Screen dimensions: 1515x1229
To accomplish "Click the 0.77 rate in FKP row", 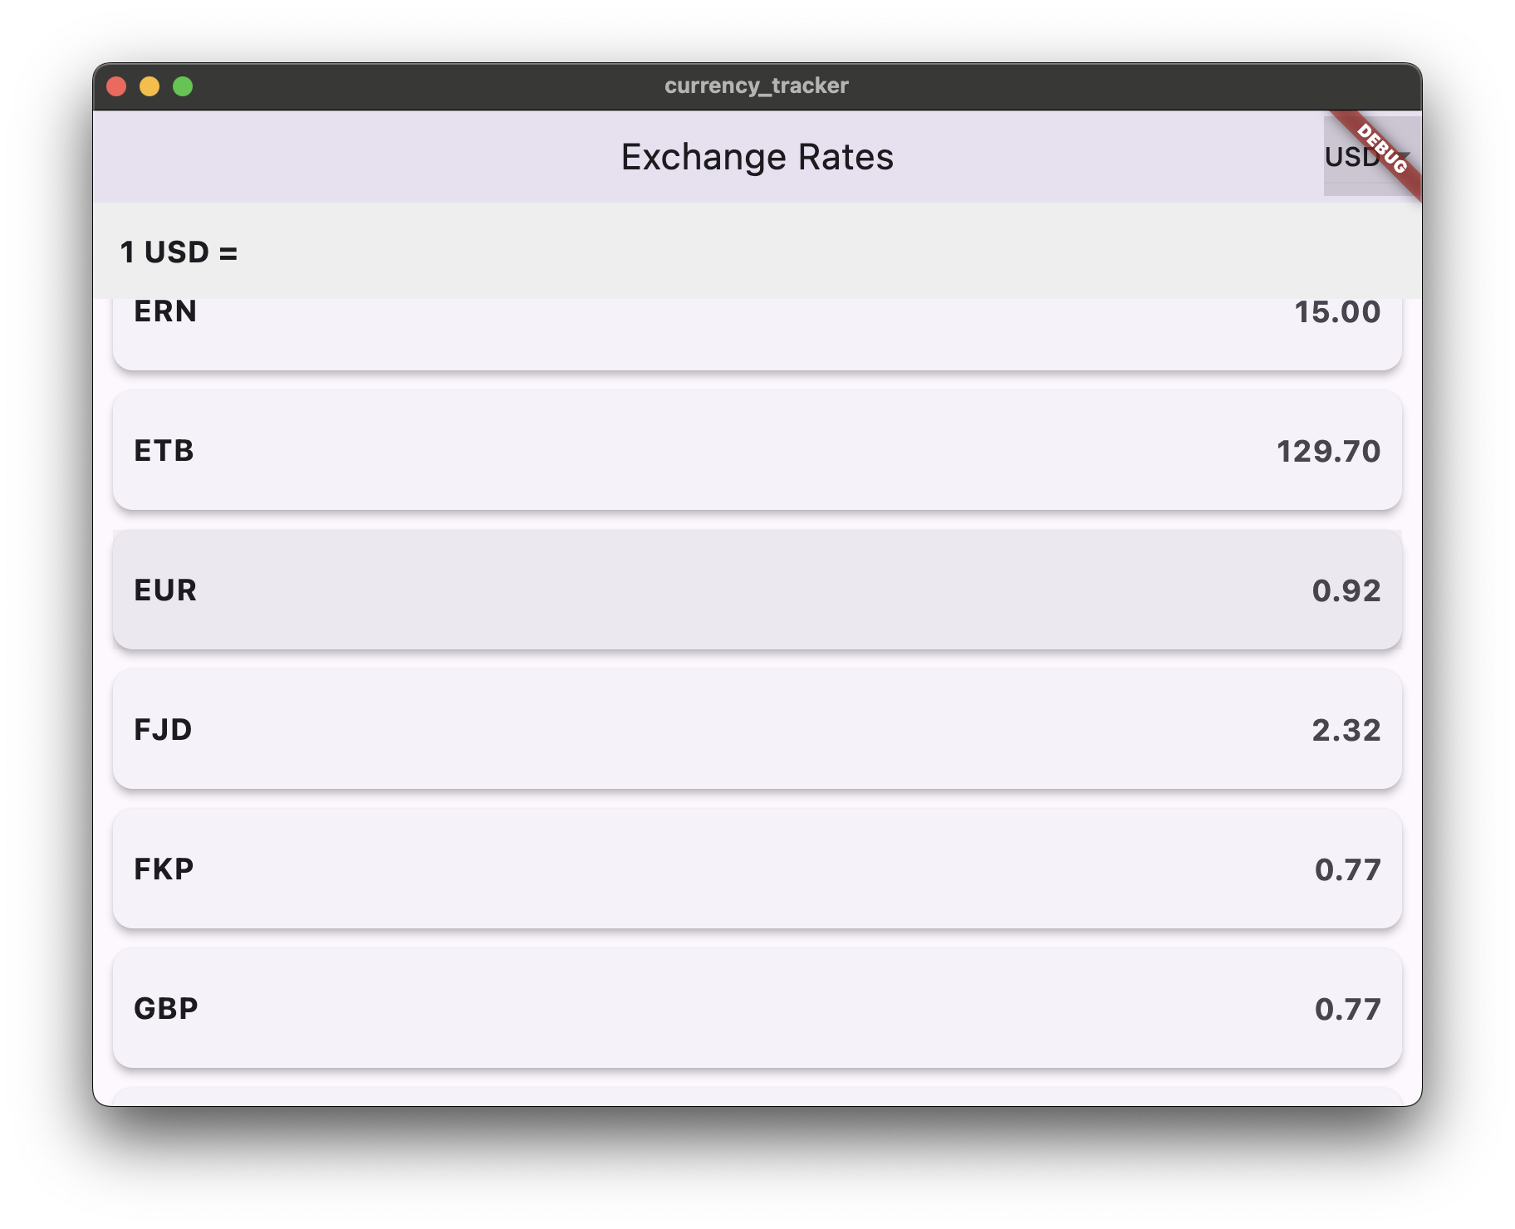I will click(x=1346, y=869).
